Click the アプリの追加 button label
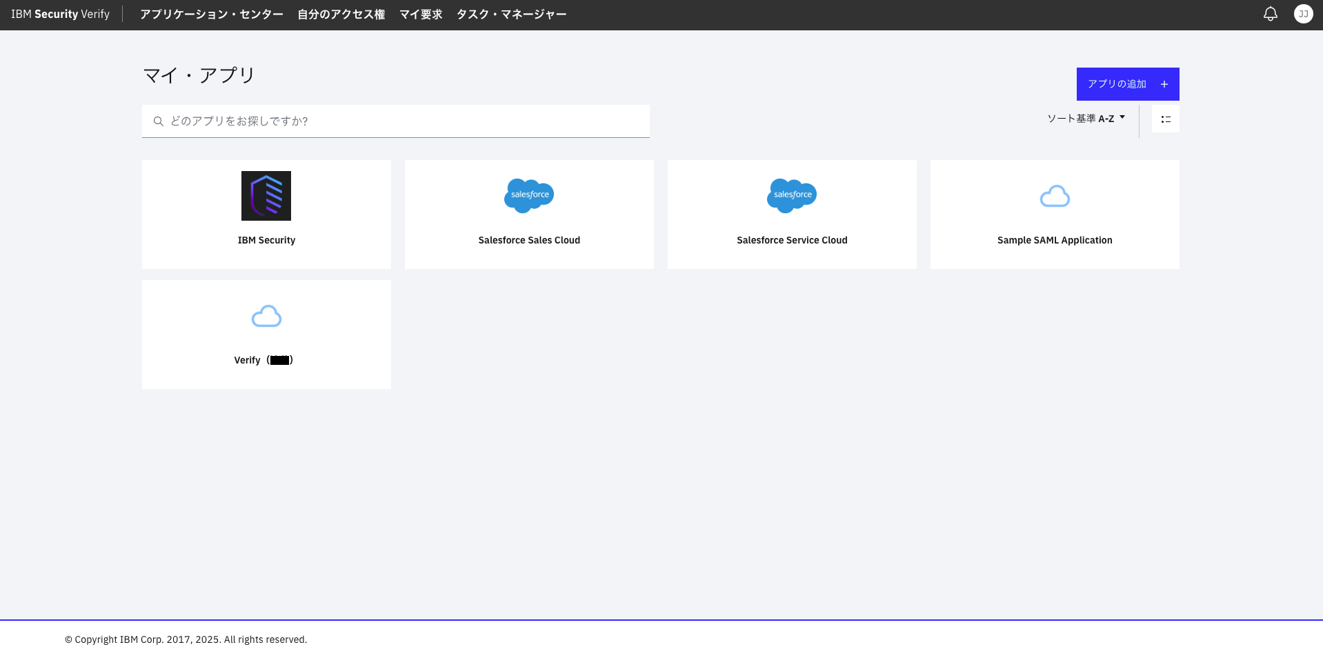Screen dimensions: 1323x658 (1117, 84)
